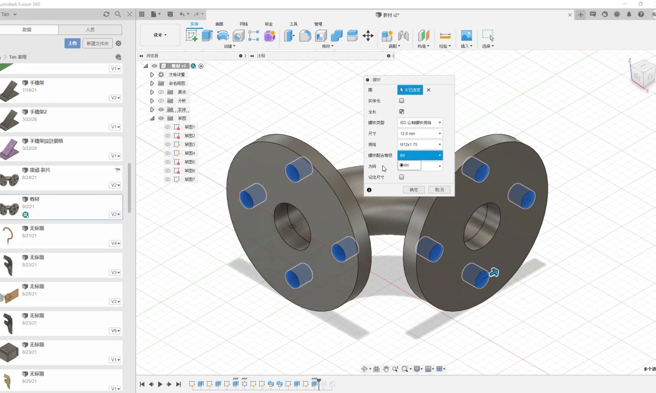The height and width of the screenshot is (393, 656).
Task: Uncheck the 全长 checkbox
Action: point(401,112)
